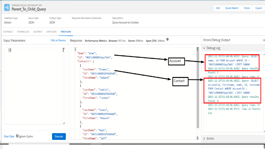Select the LastName "Jones" line
Viewport: 265px width, 149px height.
coord(95,110)
